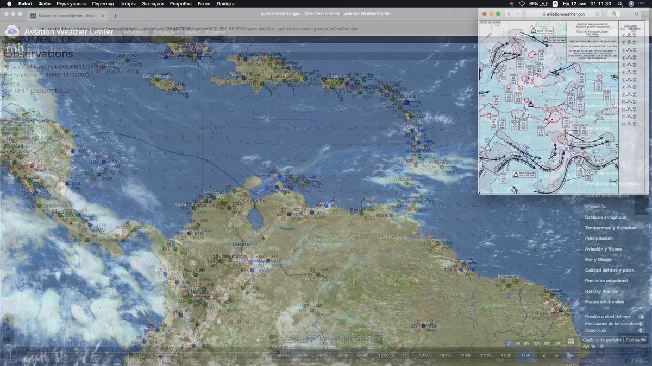Open the Довідка menu
This screenshot has width=652, height=366.
[x=225, y=3]
